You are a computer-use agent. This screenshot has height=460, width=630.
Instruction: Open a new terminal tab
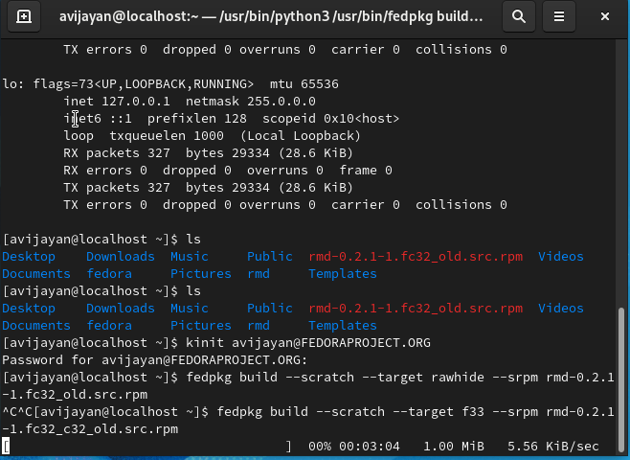coord(24,16)
